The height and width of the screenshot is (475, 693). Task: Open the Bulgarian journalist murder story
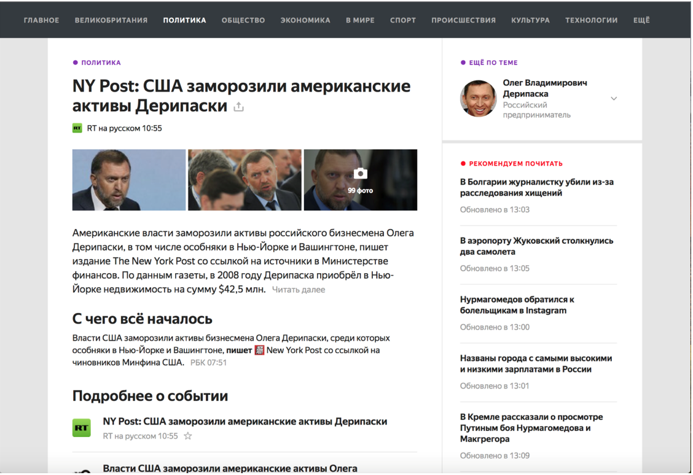536,188
